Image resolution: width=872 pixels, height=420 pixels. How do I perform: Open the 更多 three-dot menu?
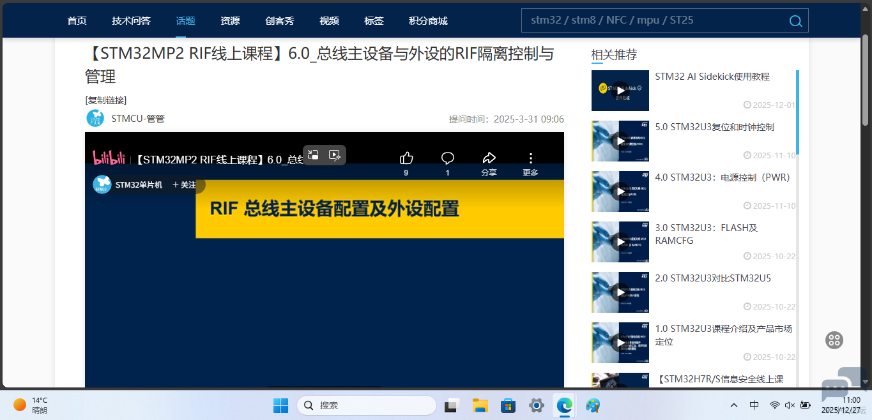pos(530,158)
